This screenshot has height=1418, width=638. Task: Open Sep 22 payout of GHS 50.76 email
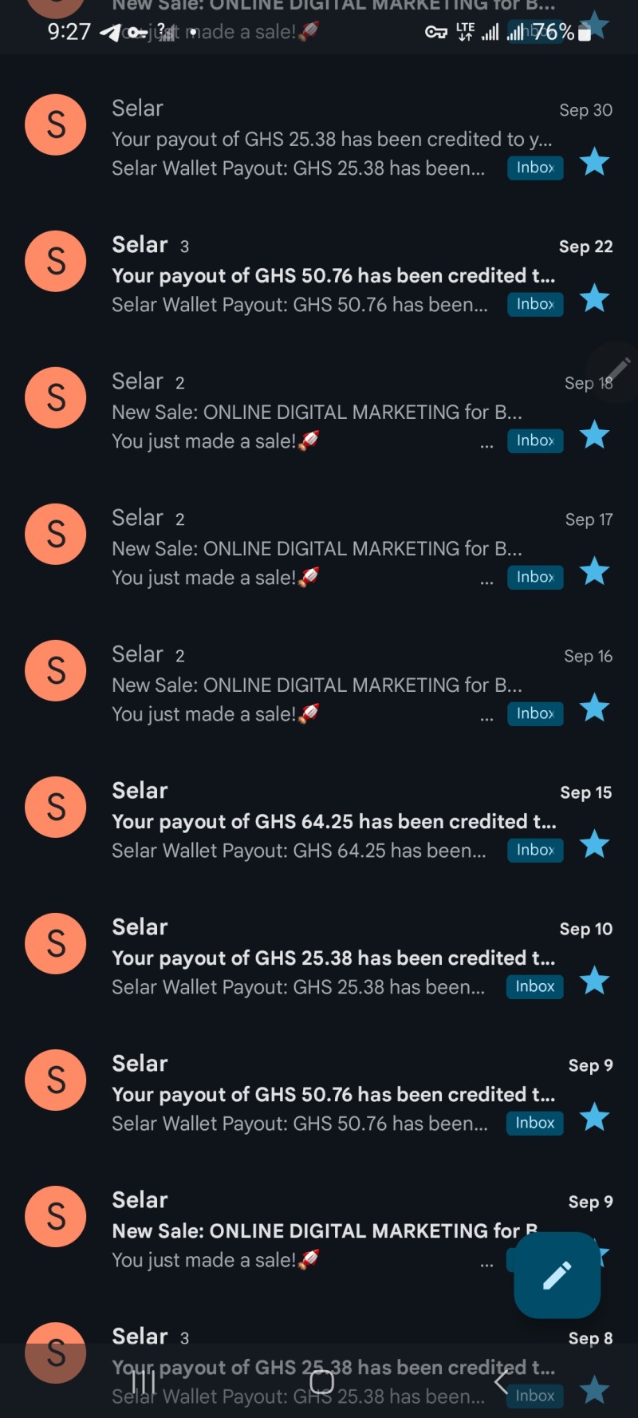333,275
